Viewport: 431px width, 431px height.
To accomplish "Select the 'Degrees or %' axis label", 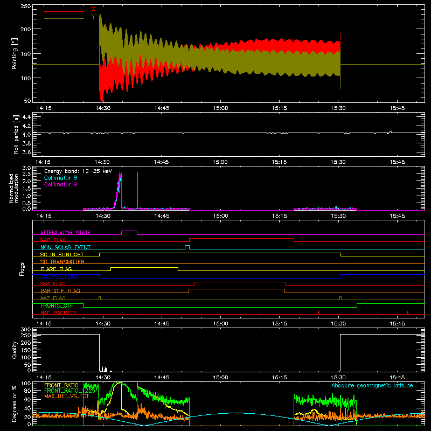I will pyautogui.click(x=15, y=404).
